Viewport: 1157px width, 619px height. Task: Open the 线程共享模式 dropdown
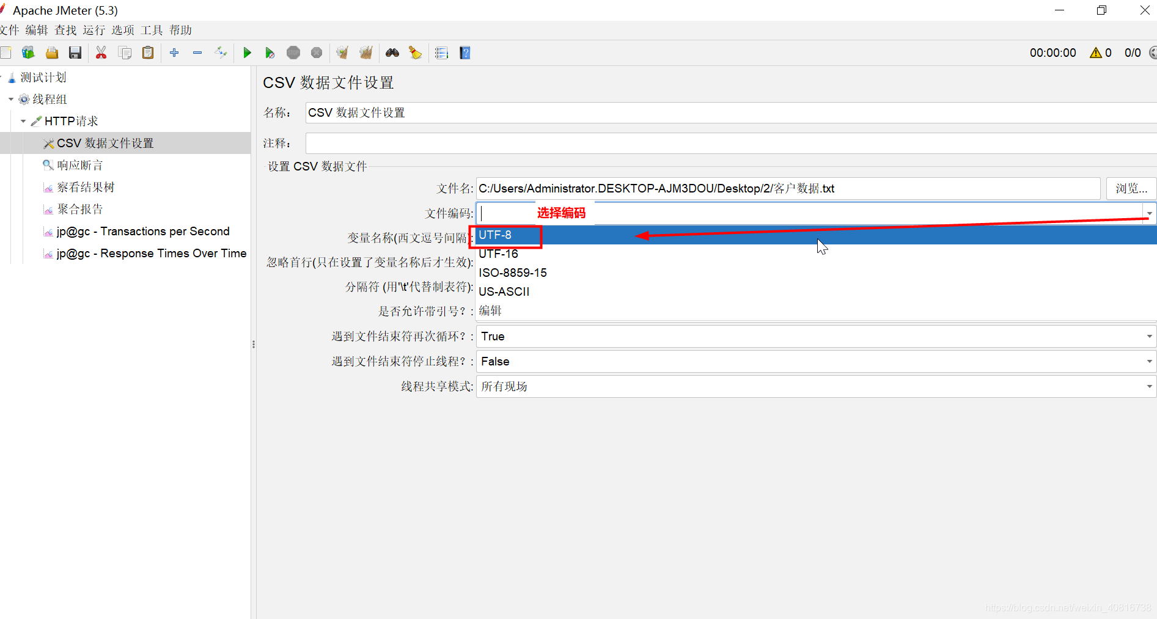[x=816, y=387]
